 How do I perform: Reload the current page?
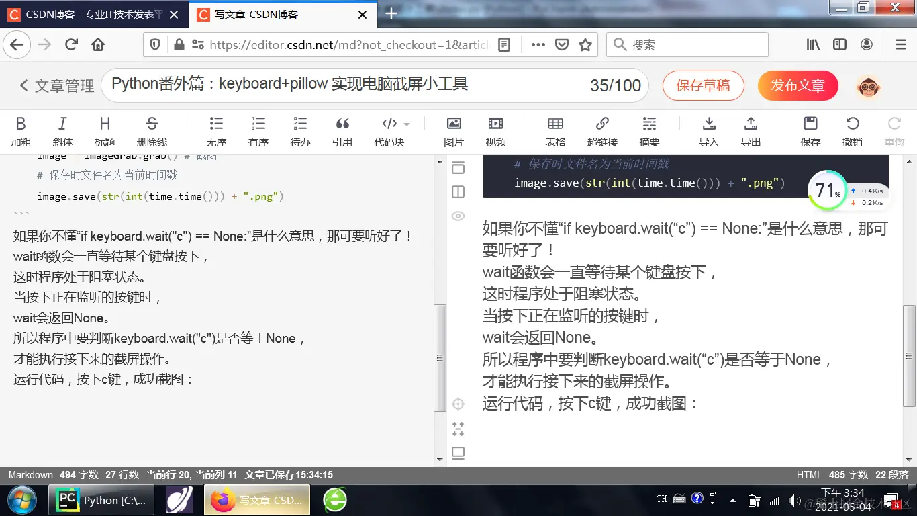[71, 45]
